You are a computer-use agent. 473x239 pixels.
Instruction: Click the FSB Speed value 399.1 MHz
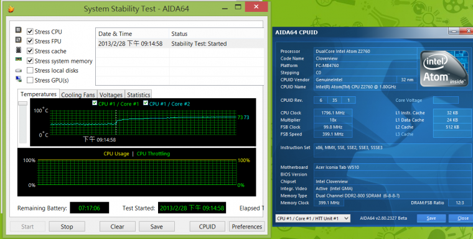pyautogui.click(x=333, y=134)
